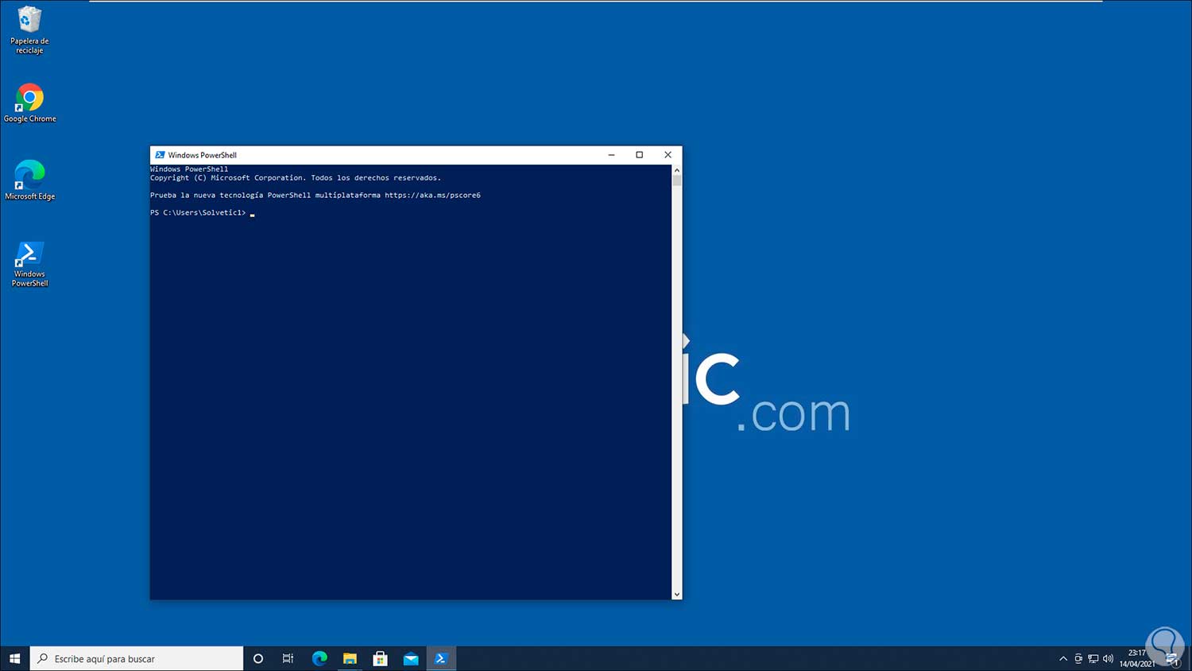Launch Microsoft Edge from the taskbar
The height and width of the screenshot is (671, 1192).
coord(319,658)
